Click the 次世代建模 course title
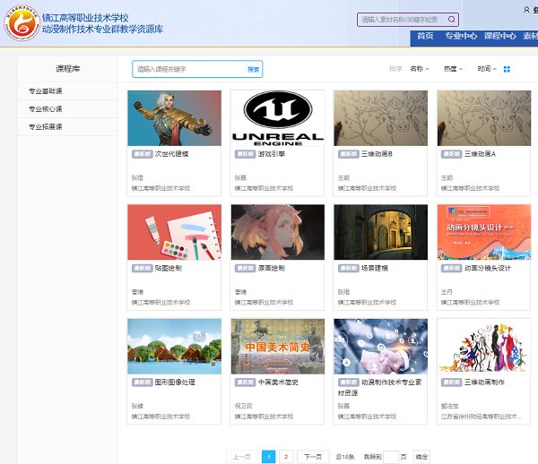The width and height of the screenshot is (538, 464). (x=171, y=154)
